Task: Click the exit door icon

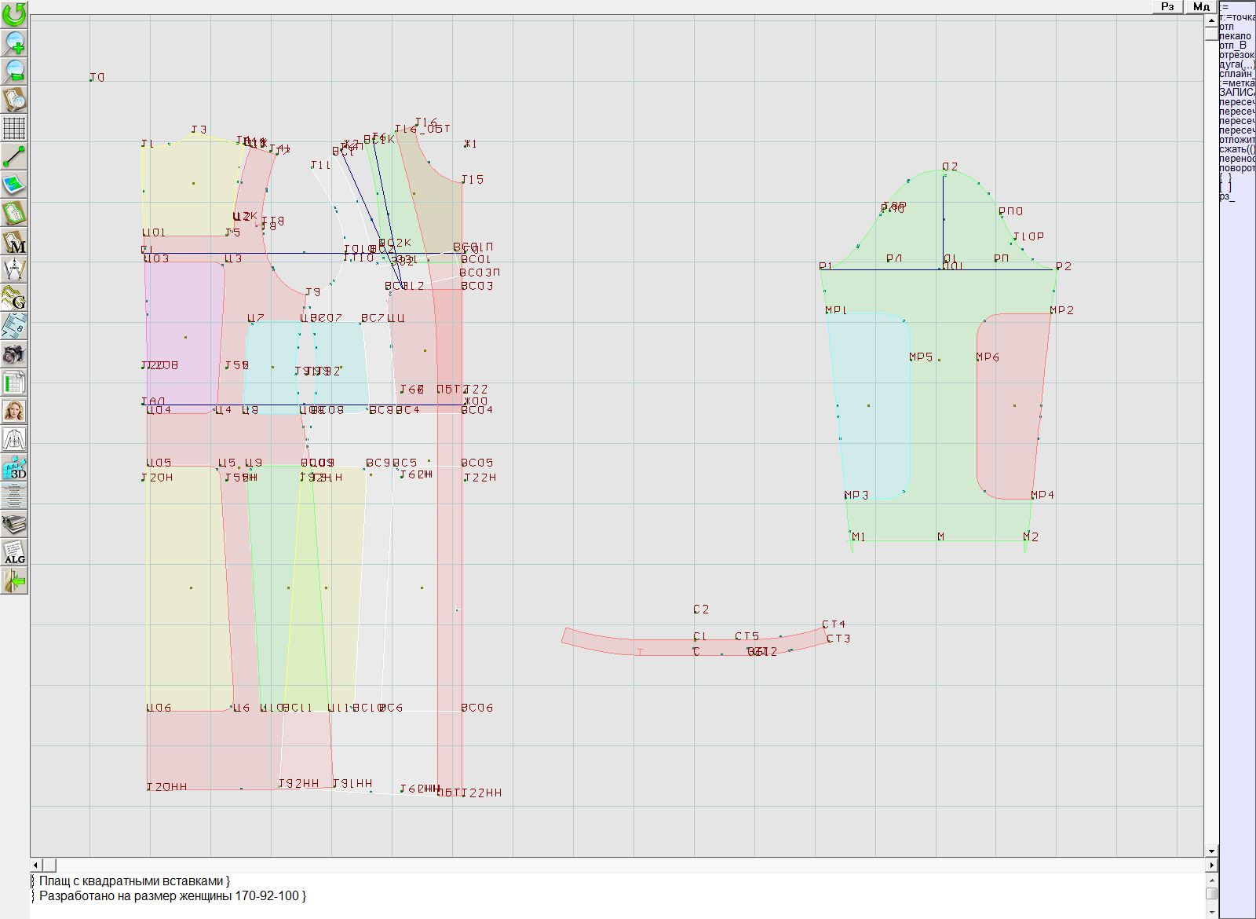Action: click(14, 580)
